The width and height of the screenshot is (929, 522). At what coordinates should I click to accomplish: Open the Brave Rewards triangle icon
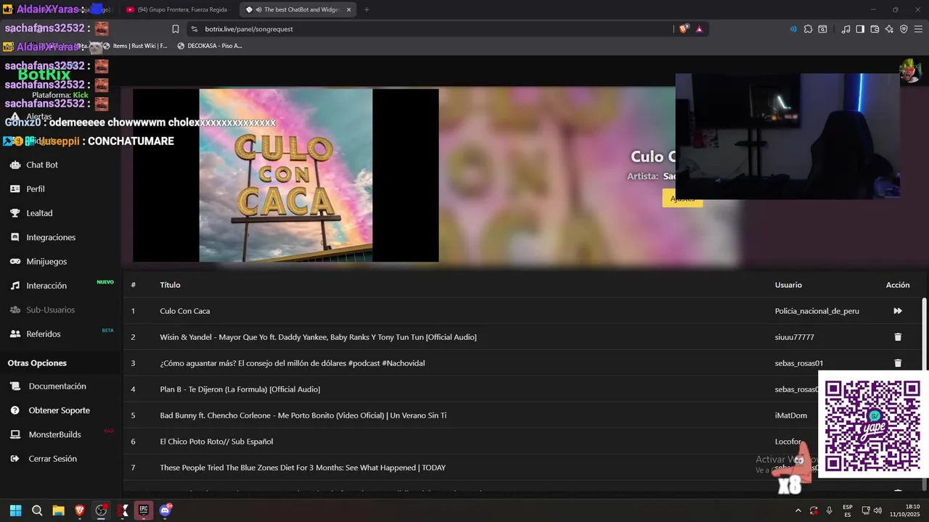[699, 29]
